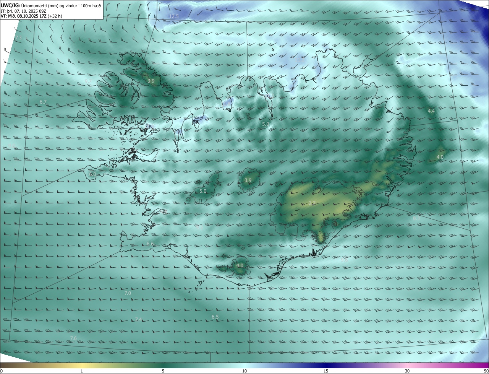Screen dimensions: 489x374
Task: Click the '10' tick on the colour scale
Action: click(x=244, y=371)
